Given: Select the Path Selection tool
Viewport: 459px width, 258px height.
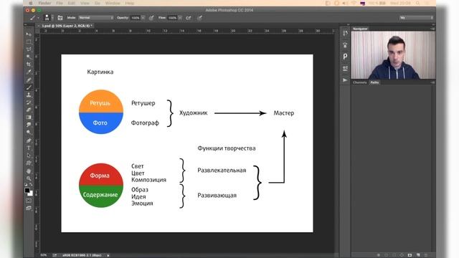Looking at the screenshot, I should pos(29,156).
